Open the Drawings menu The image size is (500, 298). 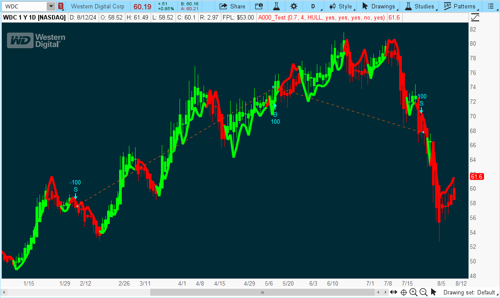(380, 6)
